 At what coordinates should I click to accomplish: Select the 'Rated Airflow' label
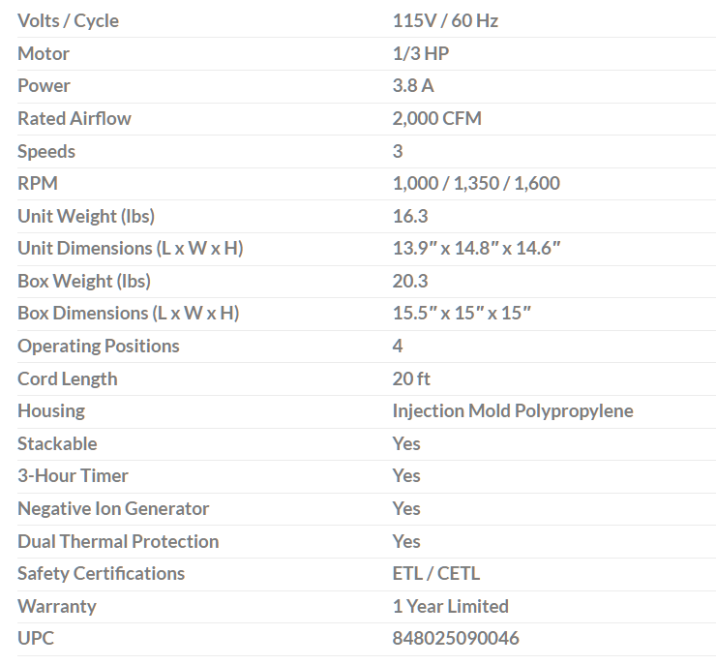75,118
